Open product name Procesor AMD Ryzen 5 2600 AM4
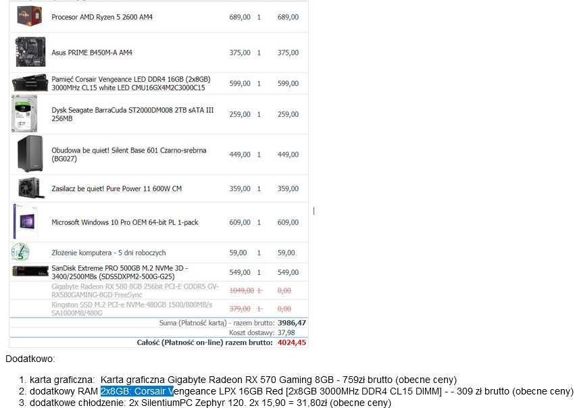The image size is (575, 408). click(x=102, y=17)
